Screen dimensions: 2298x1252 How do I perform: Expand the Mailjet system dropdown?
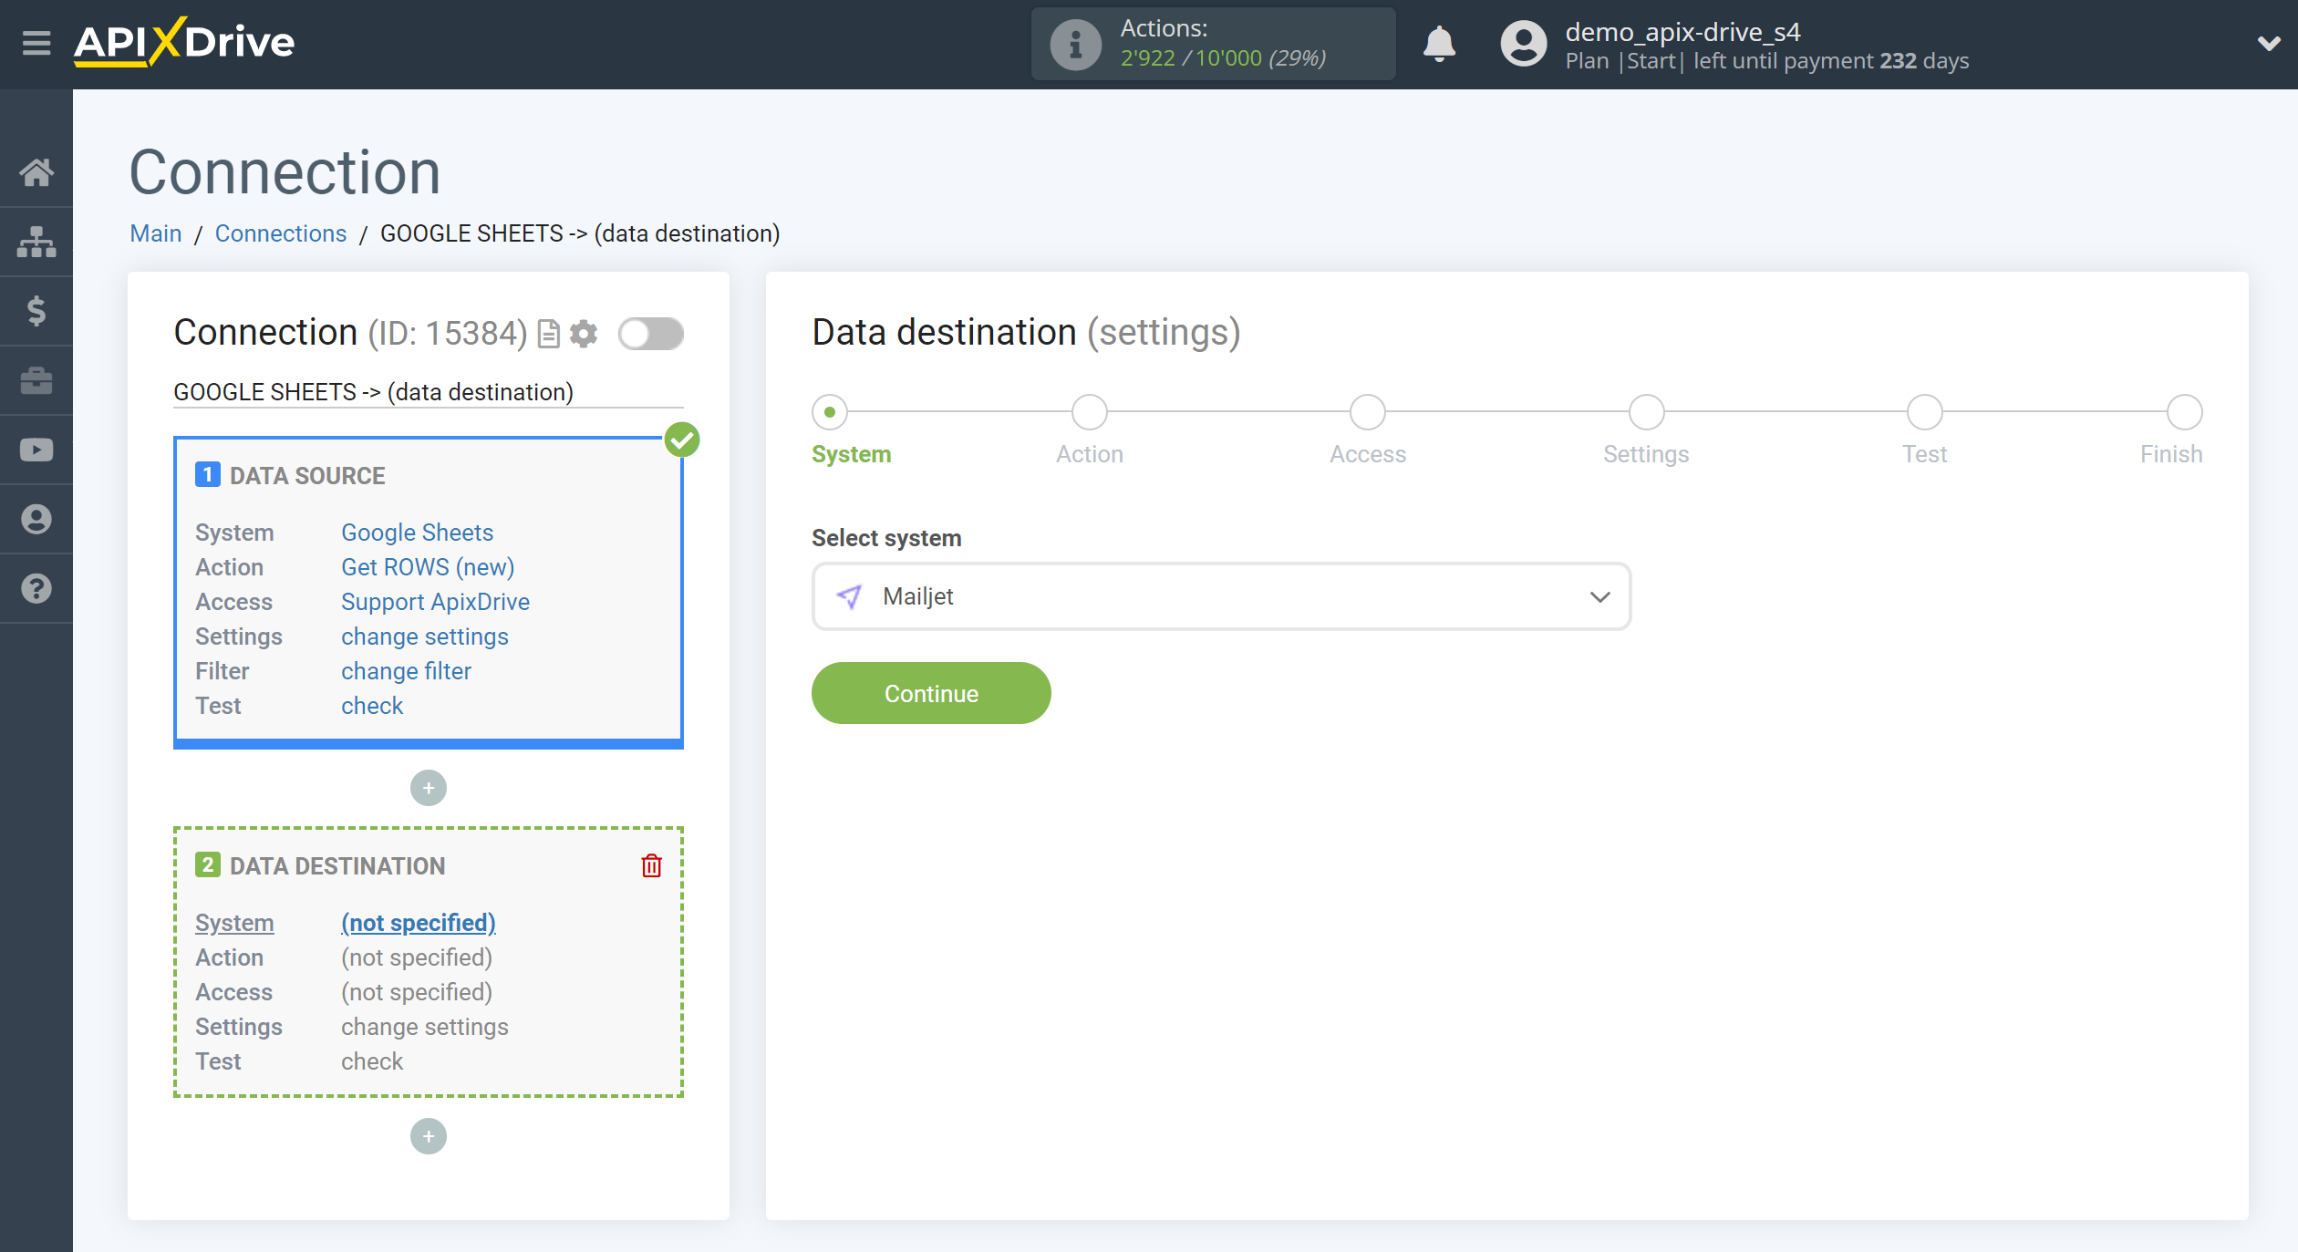1601,595
